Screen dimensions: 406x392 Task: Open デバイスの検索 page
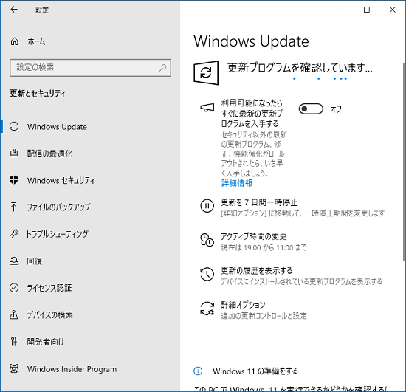[x=50, y=314]
